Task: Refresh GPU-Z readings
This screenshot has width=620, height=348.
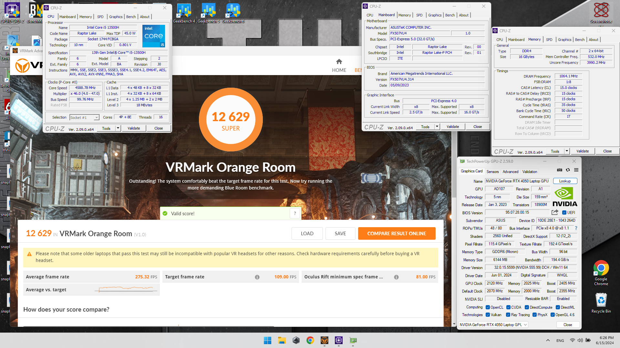Action: [x=568, y=170]
